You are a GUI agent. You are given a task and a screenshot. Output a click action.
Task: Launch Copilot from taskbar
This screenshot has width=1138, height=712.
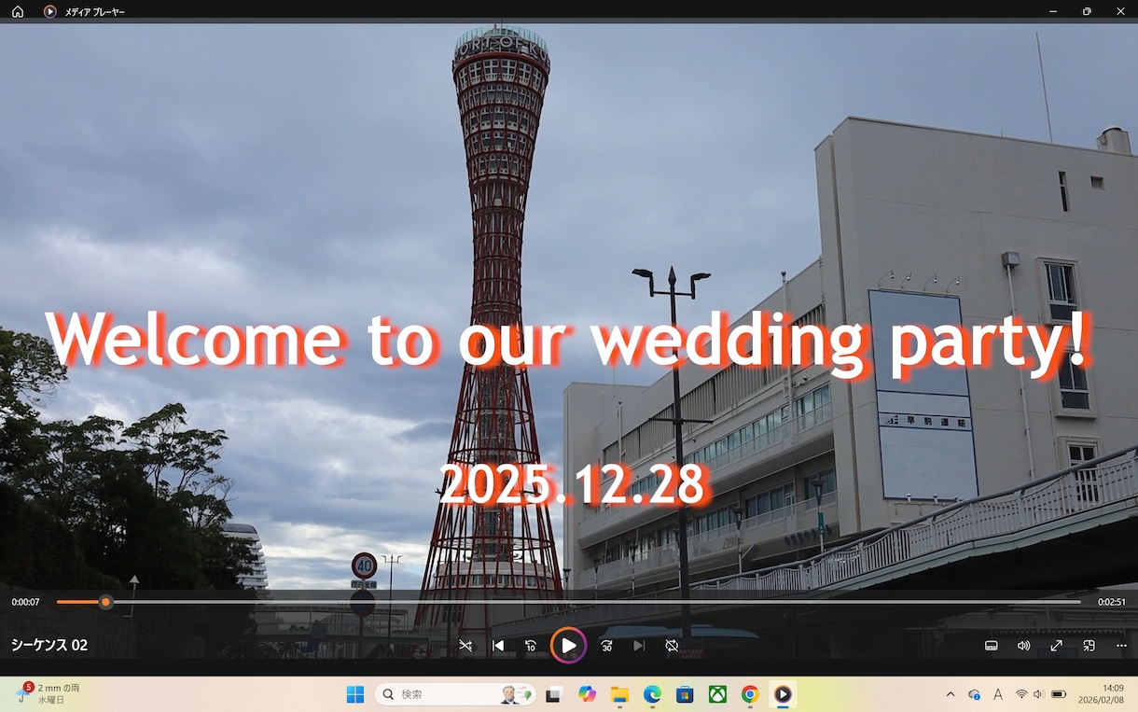point(587,694)
